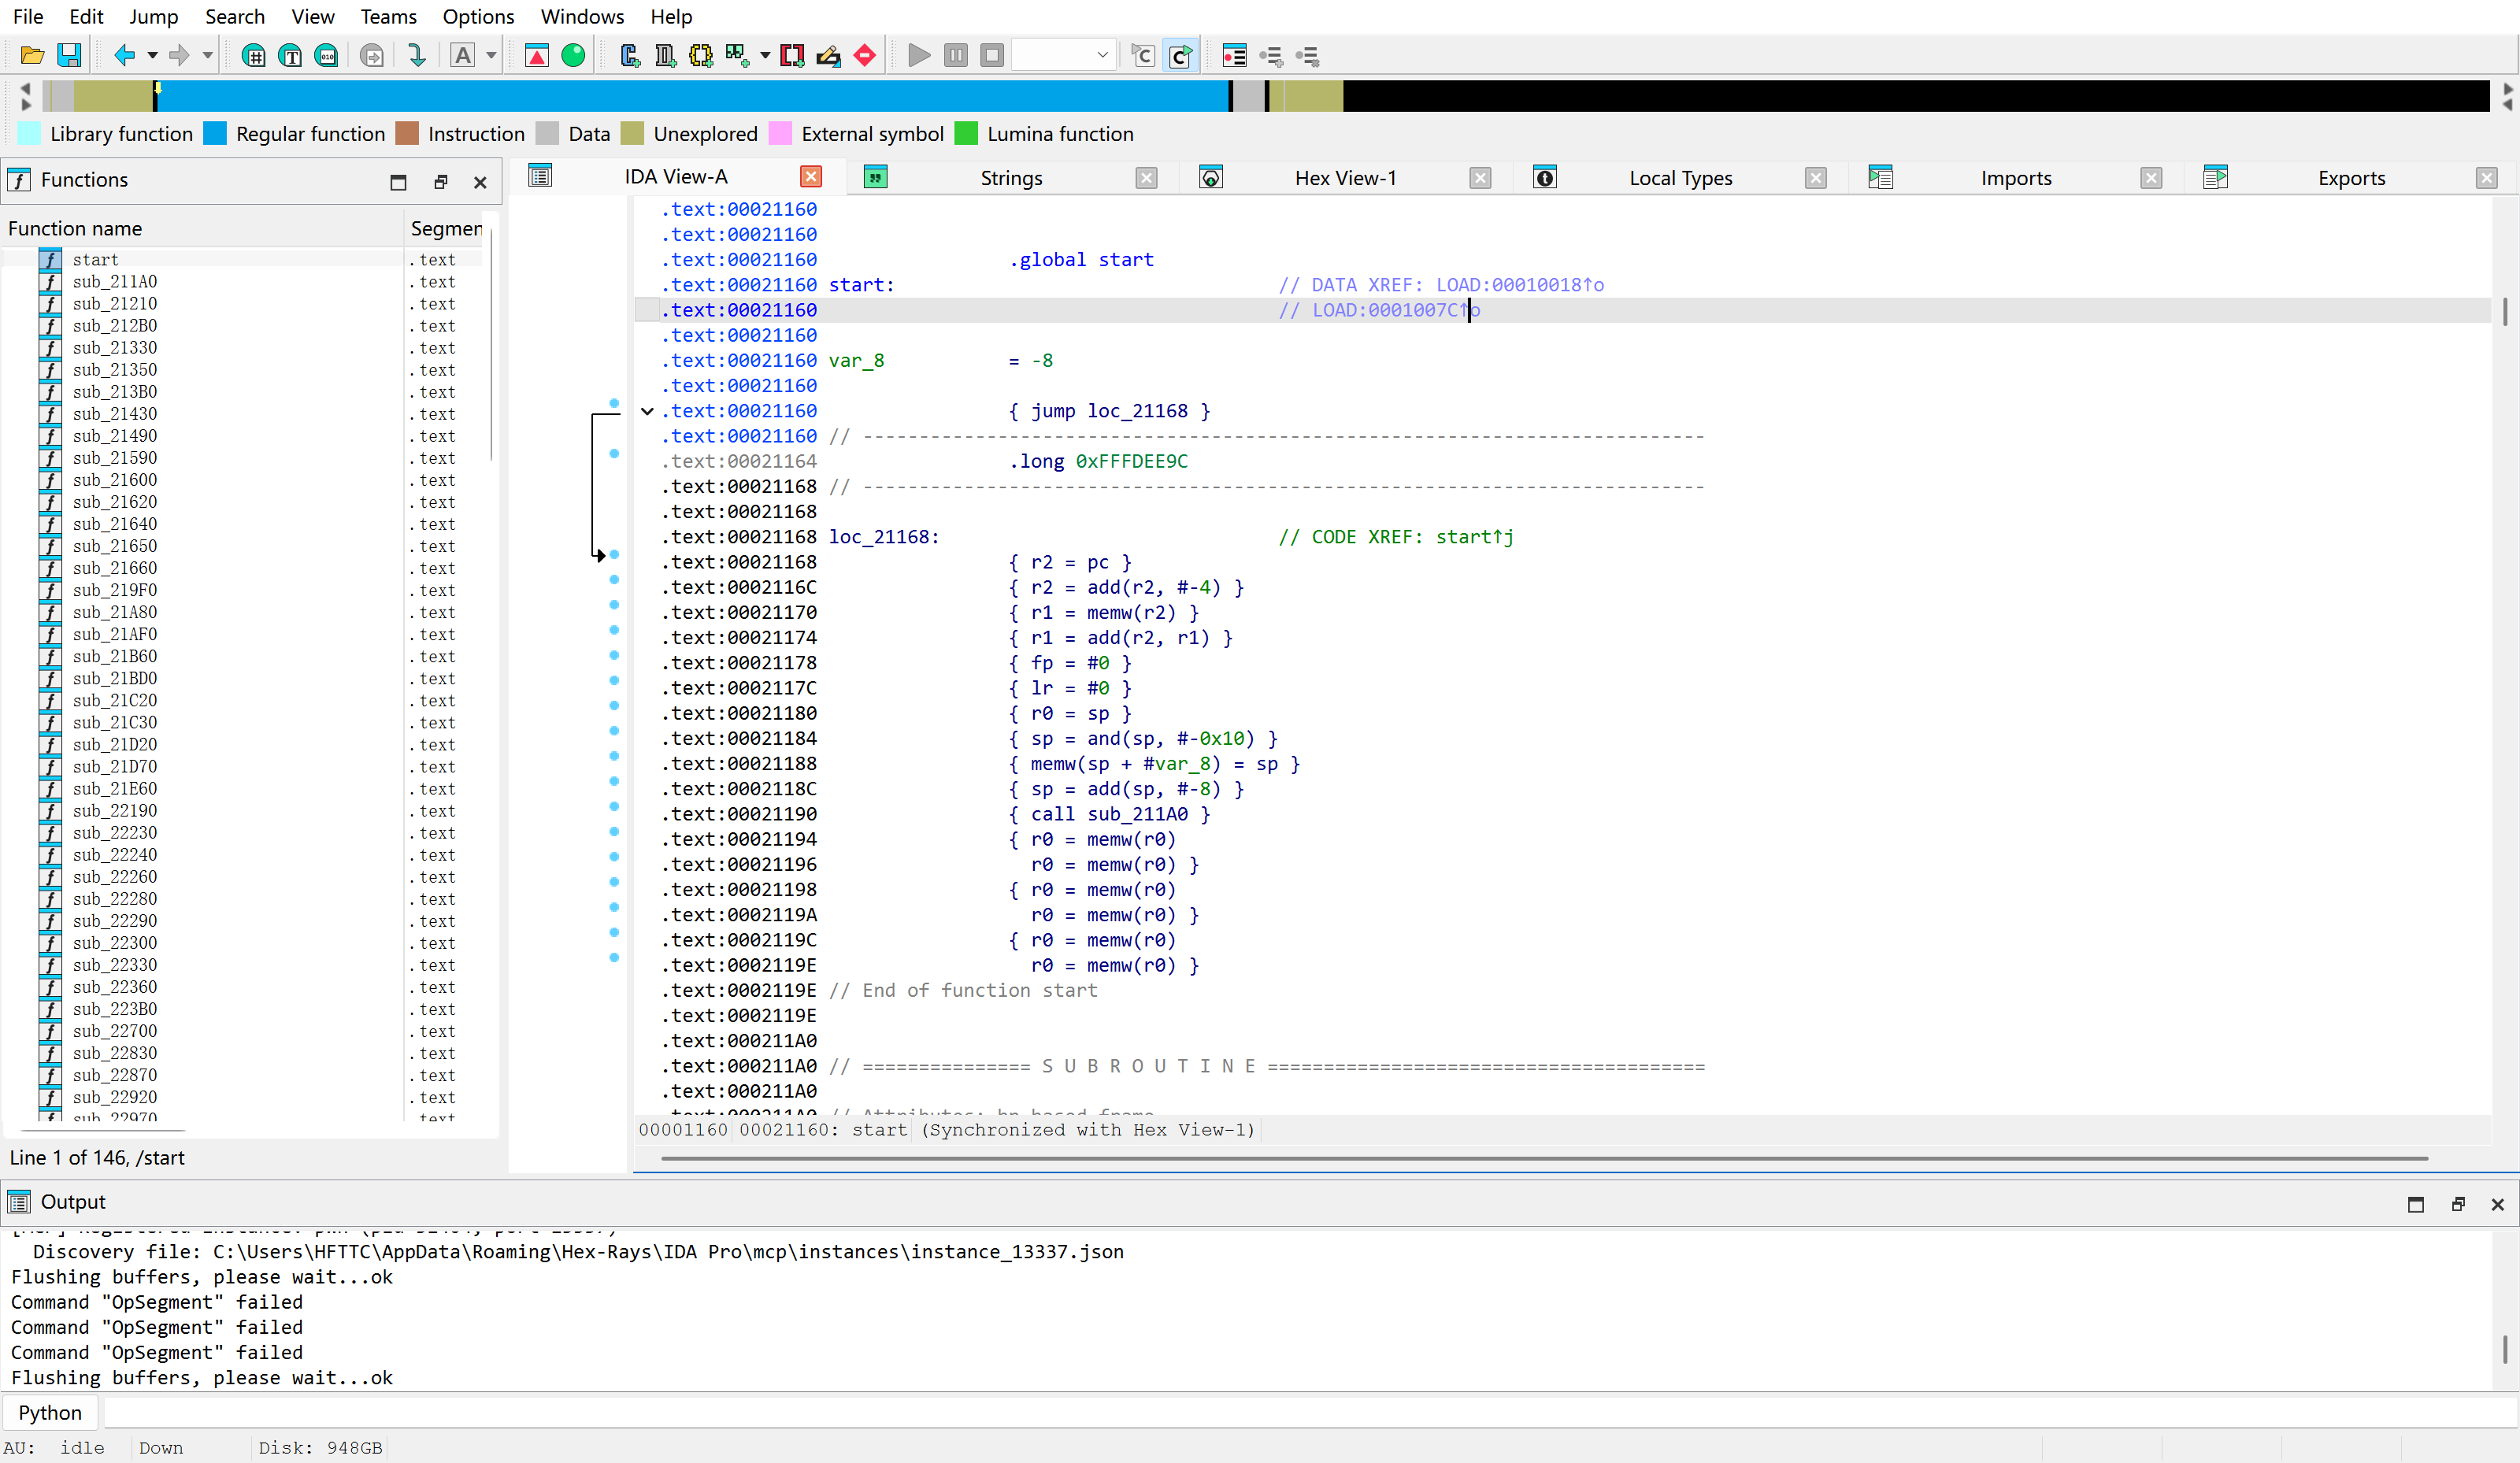Screen dimensions: 2520x1463
Task: Click the Open file folder icon
Action: point(32,55)
